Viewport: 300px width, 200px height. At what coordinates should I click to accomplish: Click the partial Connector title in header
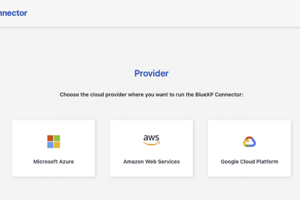point(13,13)
